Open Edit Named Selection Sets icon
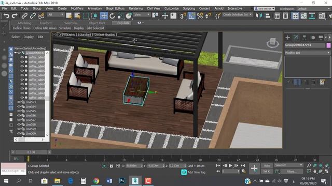The image size is (332, 186). click(x=217, y=16)
